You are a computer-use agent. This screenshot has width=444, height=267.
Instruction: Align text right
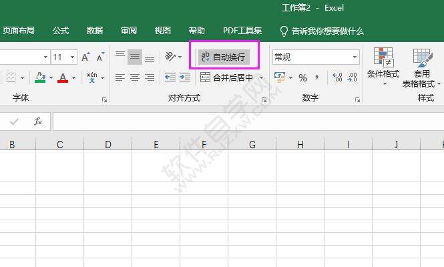(x=150, y=77)
